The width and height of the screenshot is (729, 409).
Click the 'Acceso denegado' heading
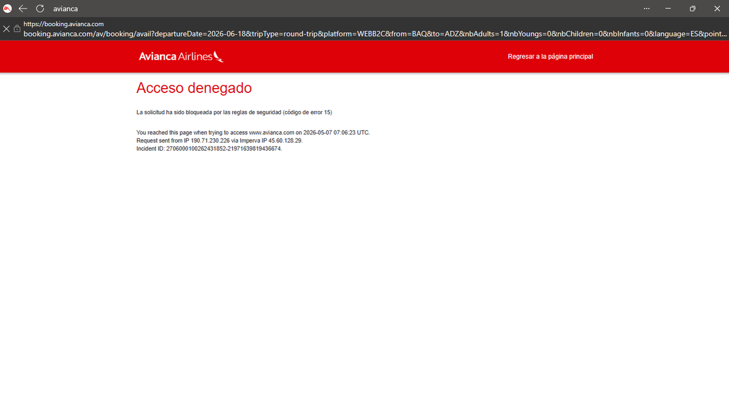(x=194, y=88)
